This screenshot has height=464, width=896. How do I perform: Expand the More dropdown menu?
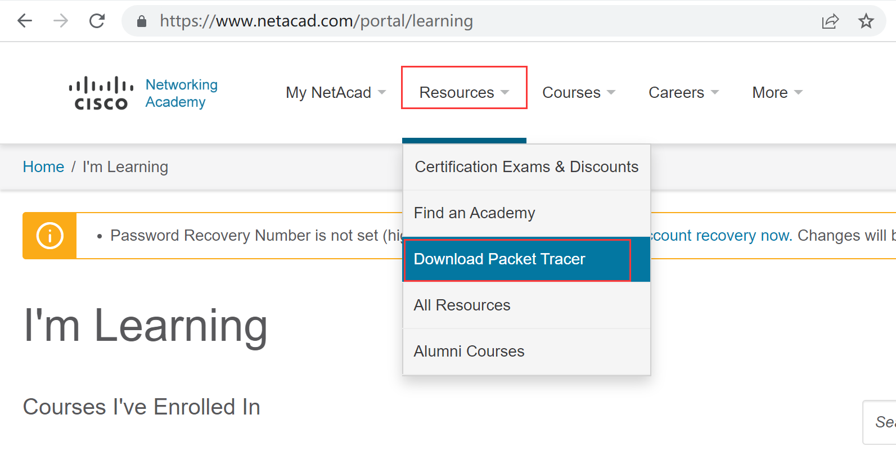pos(777,92)
